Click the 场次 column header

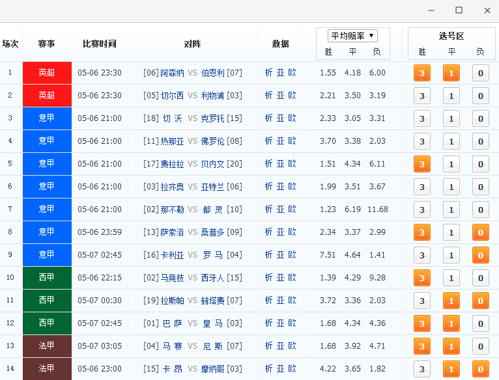[10, 44]
